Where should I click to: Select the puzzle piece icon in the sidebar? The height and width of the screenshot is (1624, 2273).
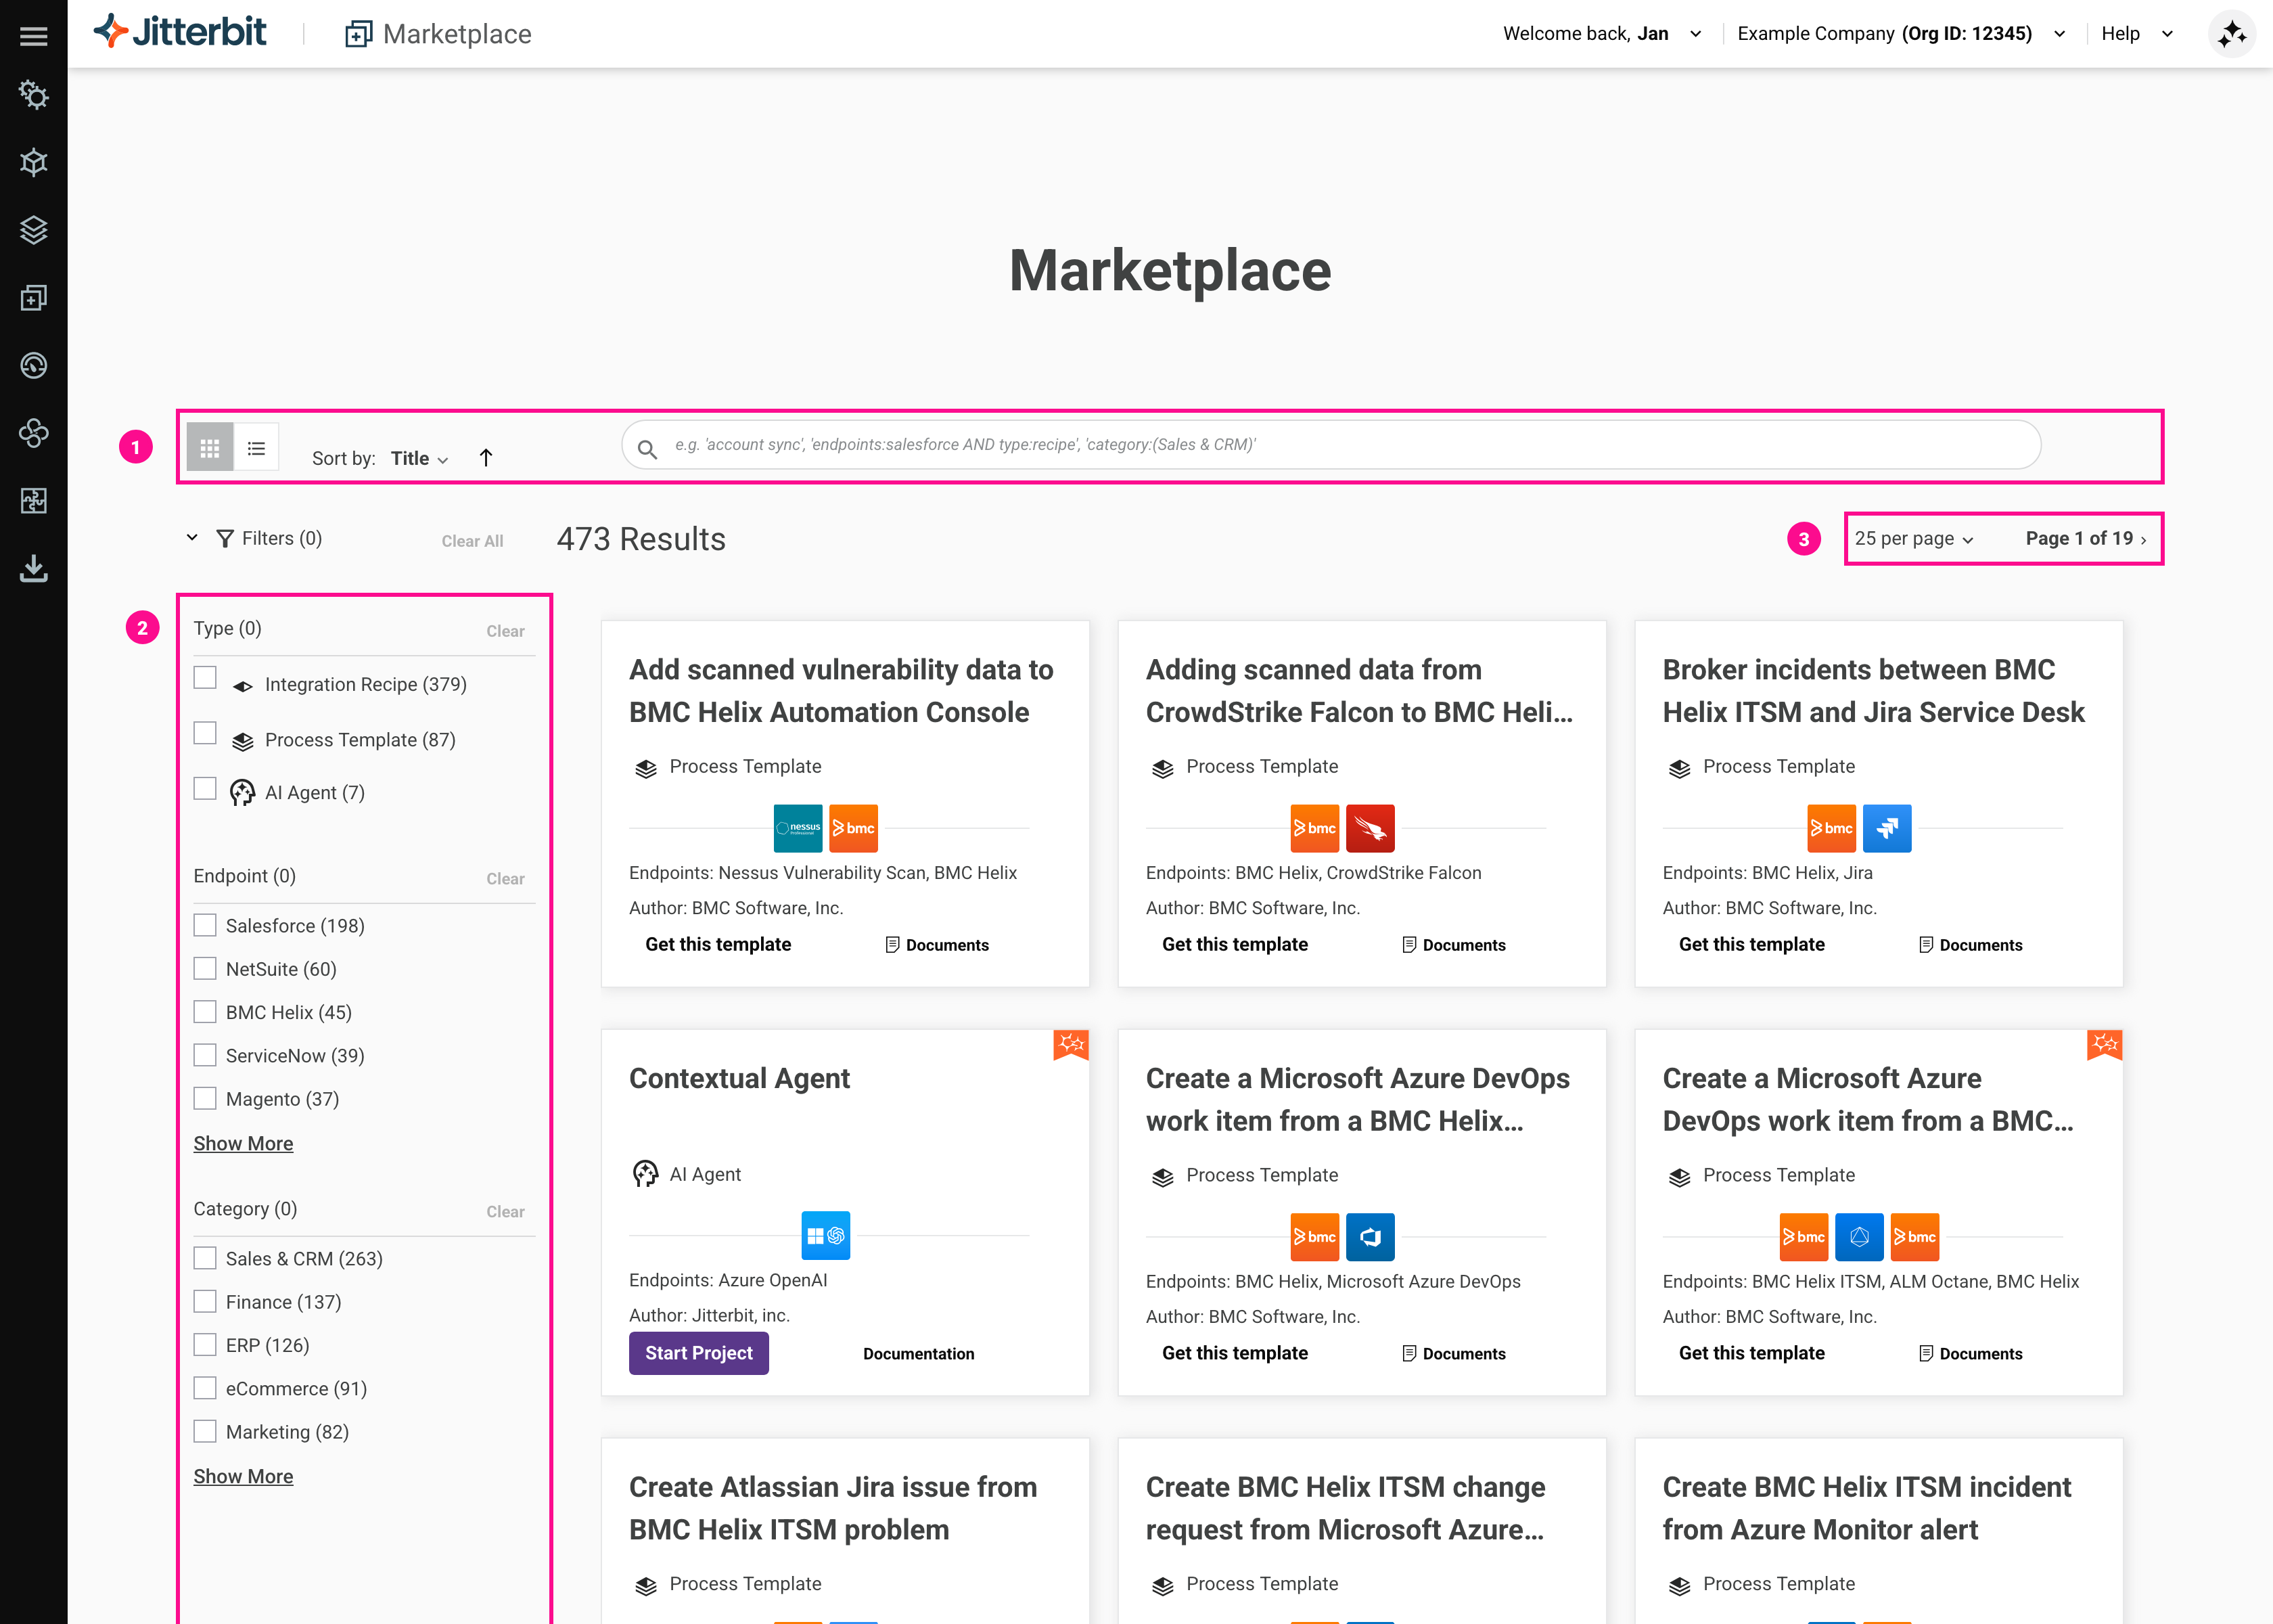click(33, 501)
